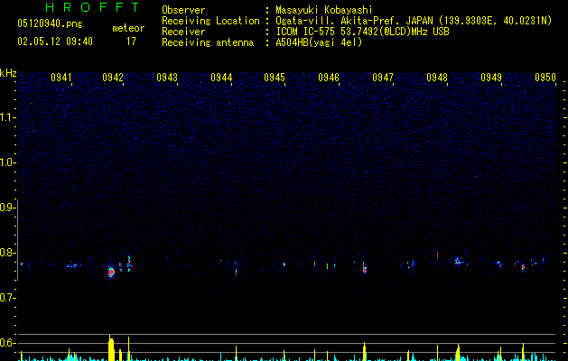Screen dimensions: 568x361
Task: Click the 0943 time marker
Action: [x=167, y=77]
